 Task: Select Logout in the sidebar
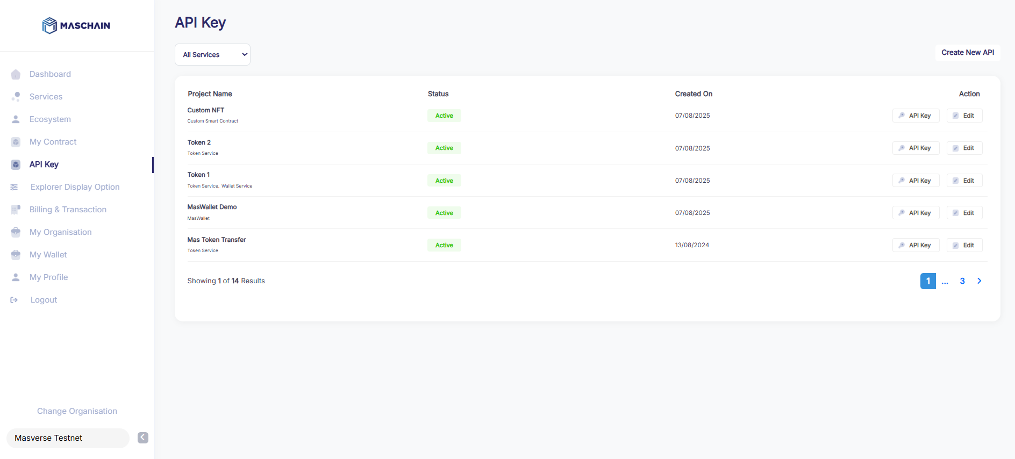[44, 300]
